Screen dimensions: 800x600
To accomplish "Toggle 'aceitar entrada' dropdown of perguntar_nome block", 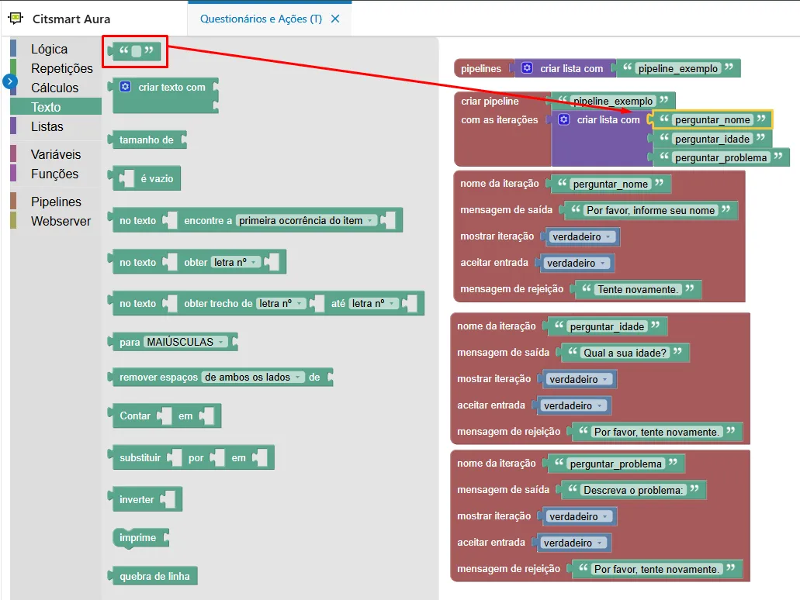I will click(576, 263).
